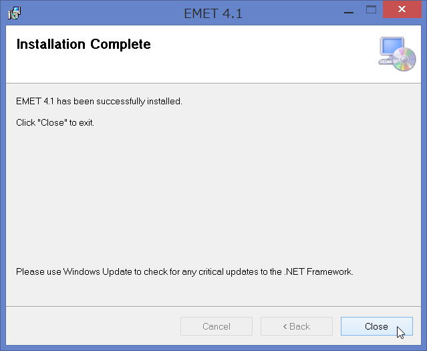This screenshot has width=427, height=351.
Task: Click the blue monitor in the setup graphic
Action: (x=392, y=46)
